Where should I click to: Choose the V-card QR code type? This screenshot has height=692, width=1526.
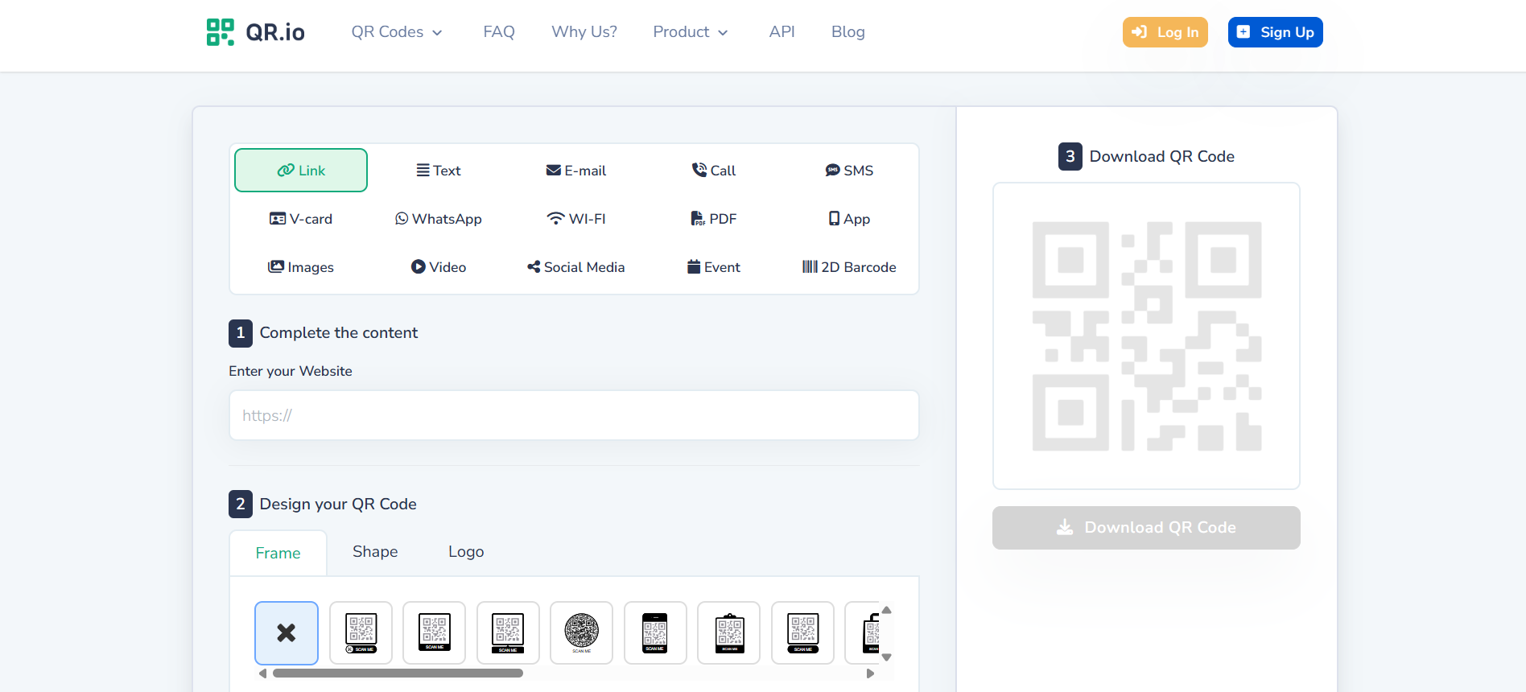(x=301, y=219)
